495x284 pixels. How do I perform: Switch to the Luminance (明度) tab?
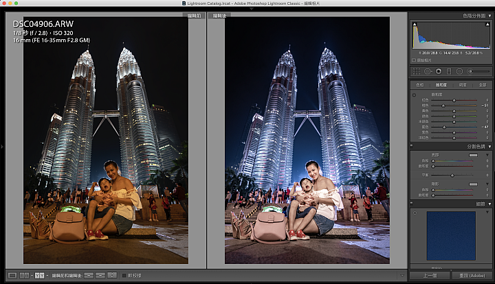pos(463,85)
